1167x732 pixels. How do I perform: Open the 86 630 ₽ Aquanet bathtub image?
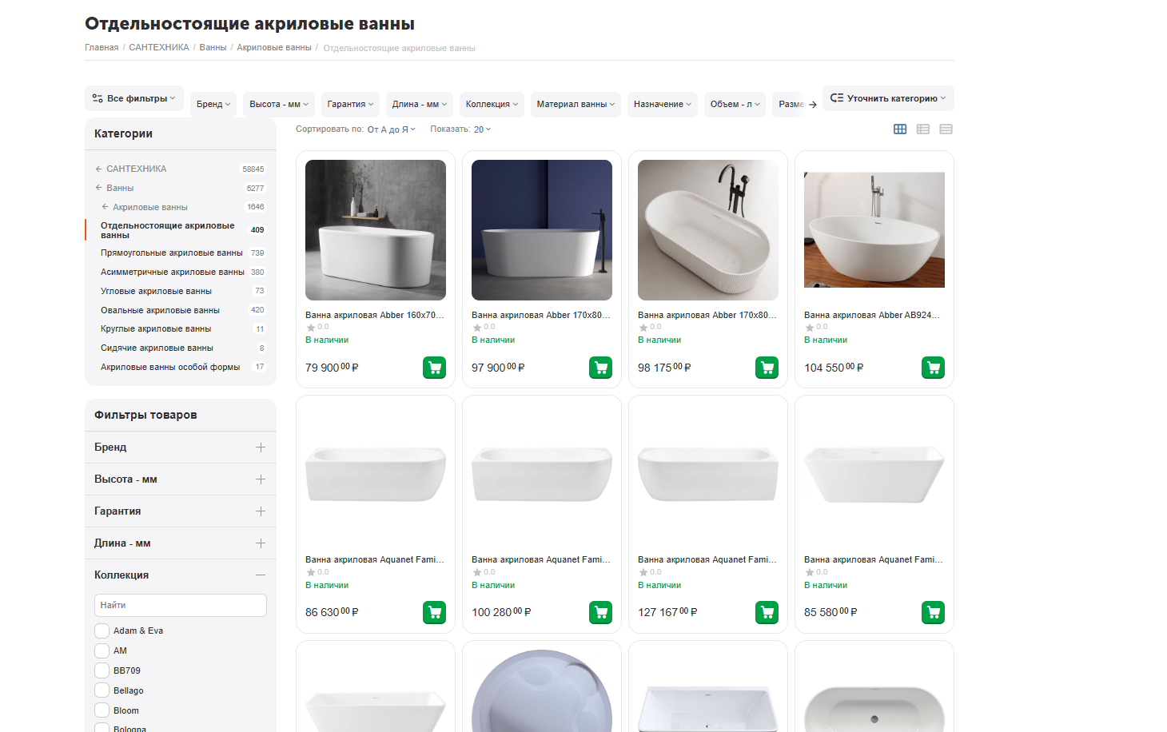(376, 475)
